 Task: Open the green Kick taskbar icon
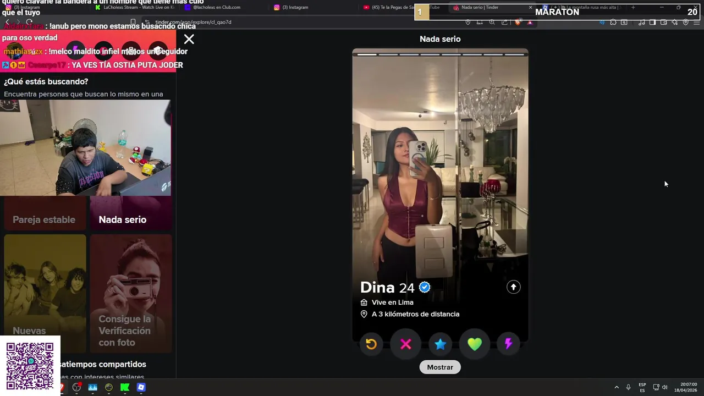125,387
